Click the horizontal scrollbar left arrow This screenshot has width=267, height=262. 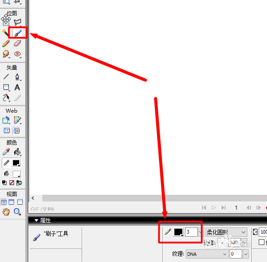(33, 198)
